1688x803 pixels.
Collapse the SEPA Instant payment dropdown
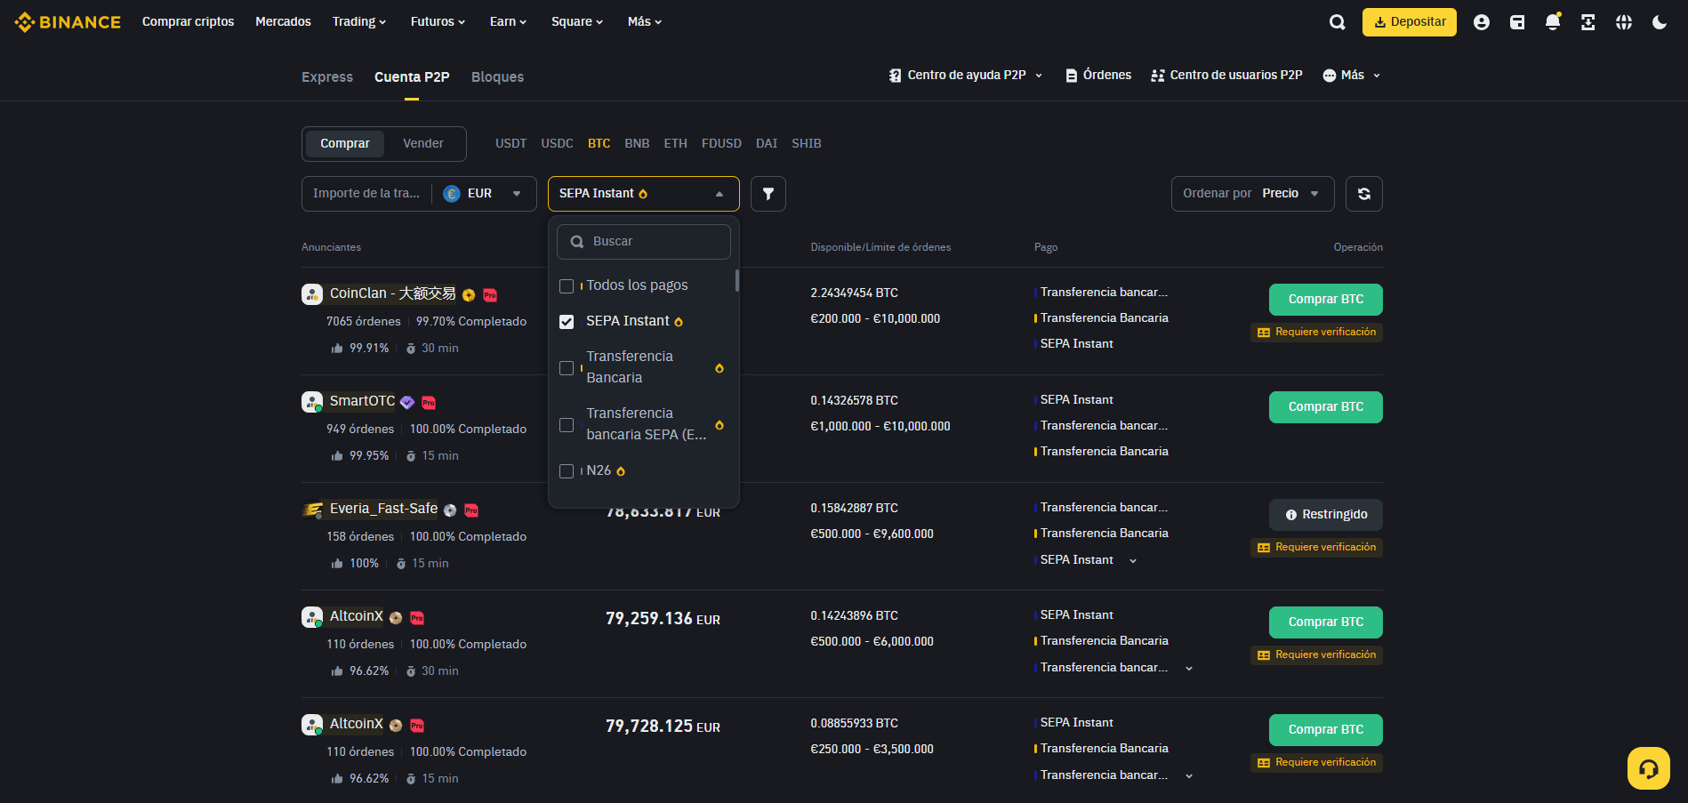click(644, 194)
